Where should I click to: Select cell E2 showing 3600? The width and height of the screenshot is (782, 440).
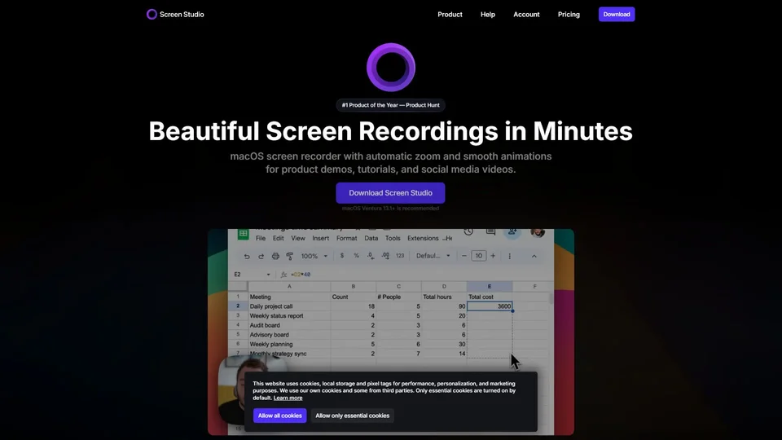coord(490,306)
